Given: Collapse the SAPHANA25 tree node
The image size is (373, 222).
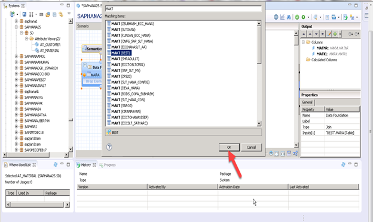Looking at the screenshot, I should click(x=16, y=27).
